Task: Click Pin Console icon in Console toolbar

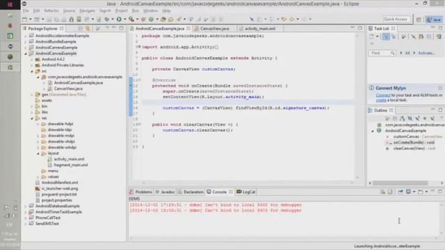Action: click(x=400, y=192)
